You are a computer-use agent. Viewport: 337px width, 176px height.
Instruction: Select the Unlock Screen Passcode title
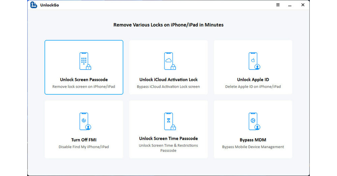pos(84,80)
